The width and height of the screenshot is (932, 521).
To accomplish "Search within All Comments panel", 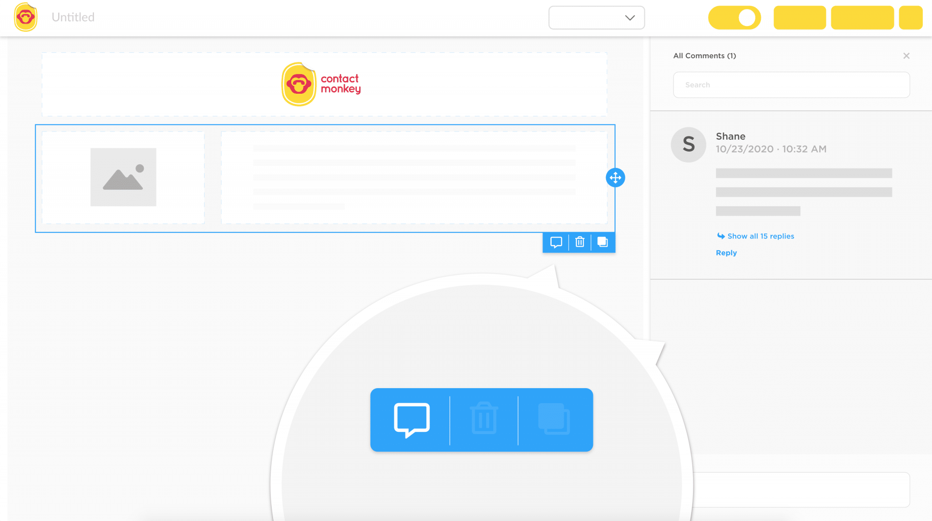I will point(791,85).
